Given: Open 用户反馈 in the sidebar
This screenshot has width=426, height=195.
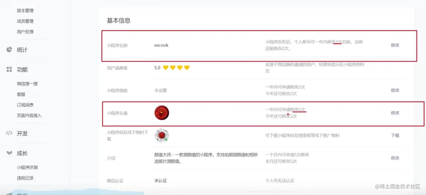Looking at the screenshot, I should pos(25,32).
